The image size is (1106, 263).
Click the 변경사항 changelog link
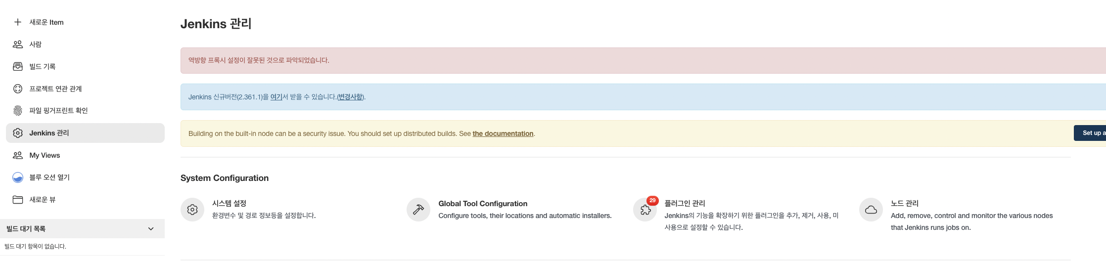coord(350,97)
